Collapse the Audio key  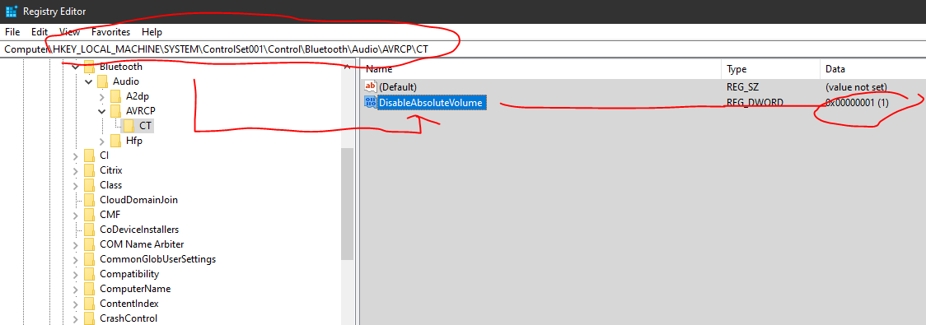click(x=88, y=81)
